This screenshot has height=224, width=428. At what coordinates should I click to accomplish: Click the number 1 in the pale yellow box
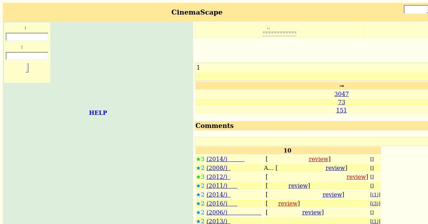(198, 68)
